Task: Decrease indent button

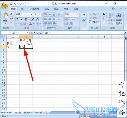Action: [x=45, y=23]
